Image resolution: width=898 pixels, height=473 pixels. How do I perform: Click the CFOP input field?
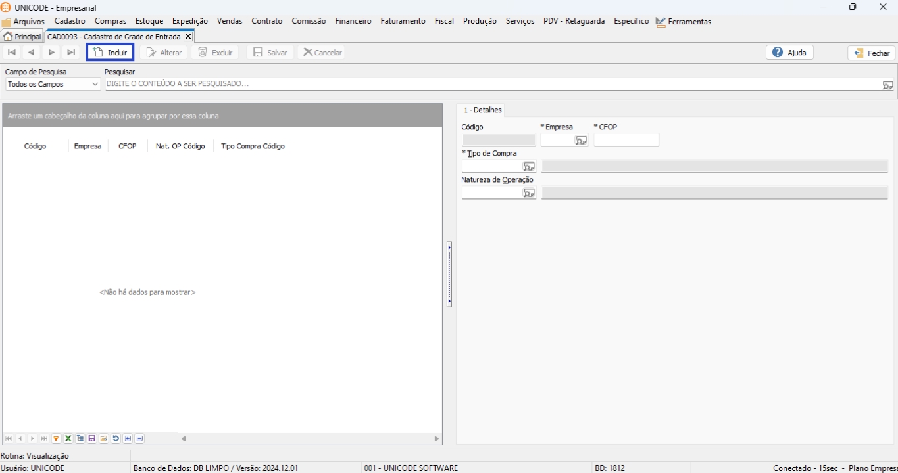[x=626, y=140]
